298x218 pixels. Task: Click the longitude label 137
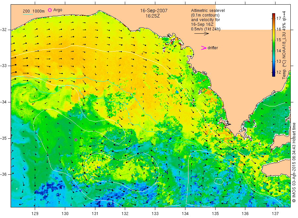click(x=275, y=214)
